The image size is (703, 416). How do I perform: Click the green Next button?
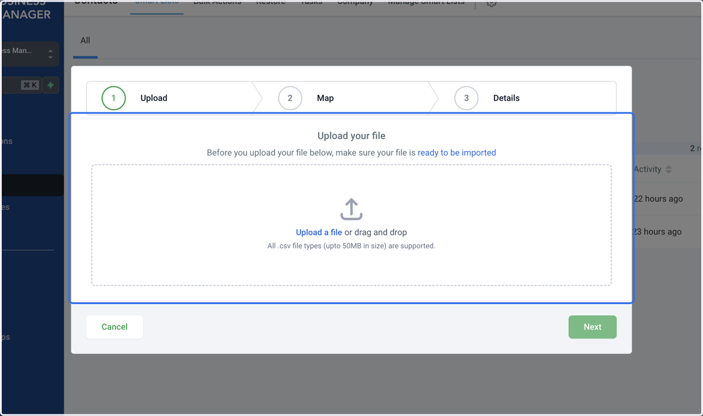click(592, 327)
